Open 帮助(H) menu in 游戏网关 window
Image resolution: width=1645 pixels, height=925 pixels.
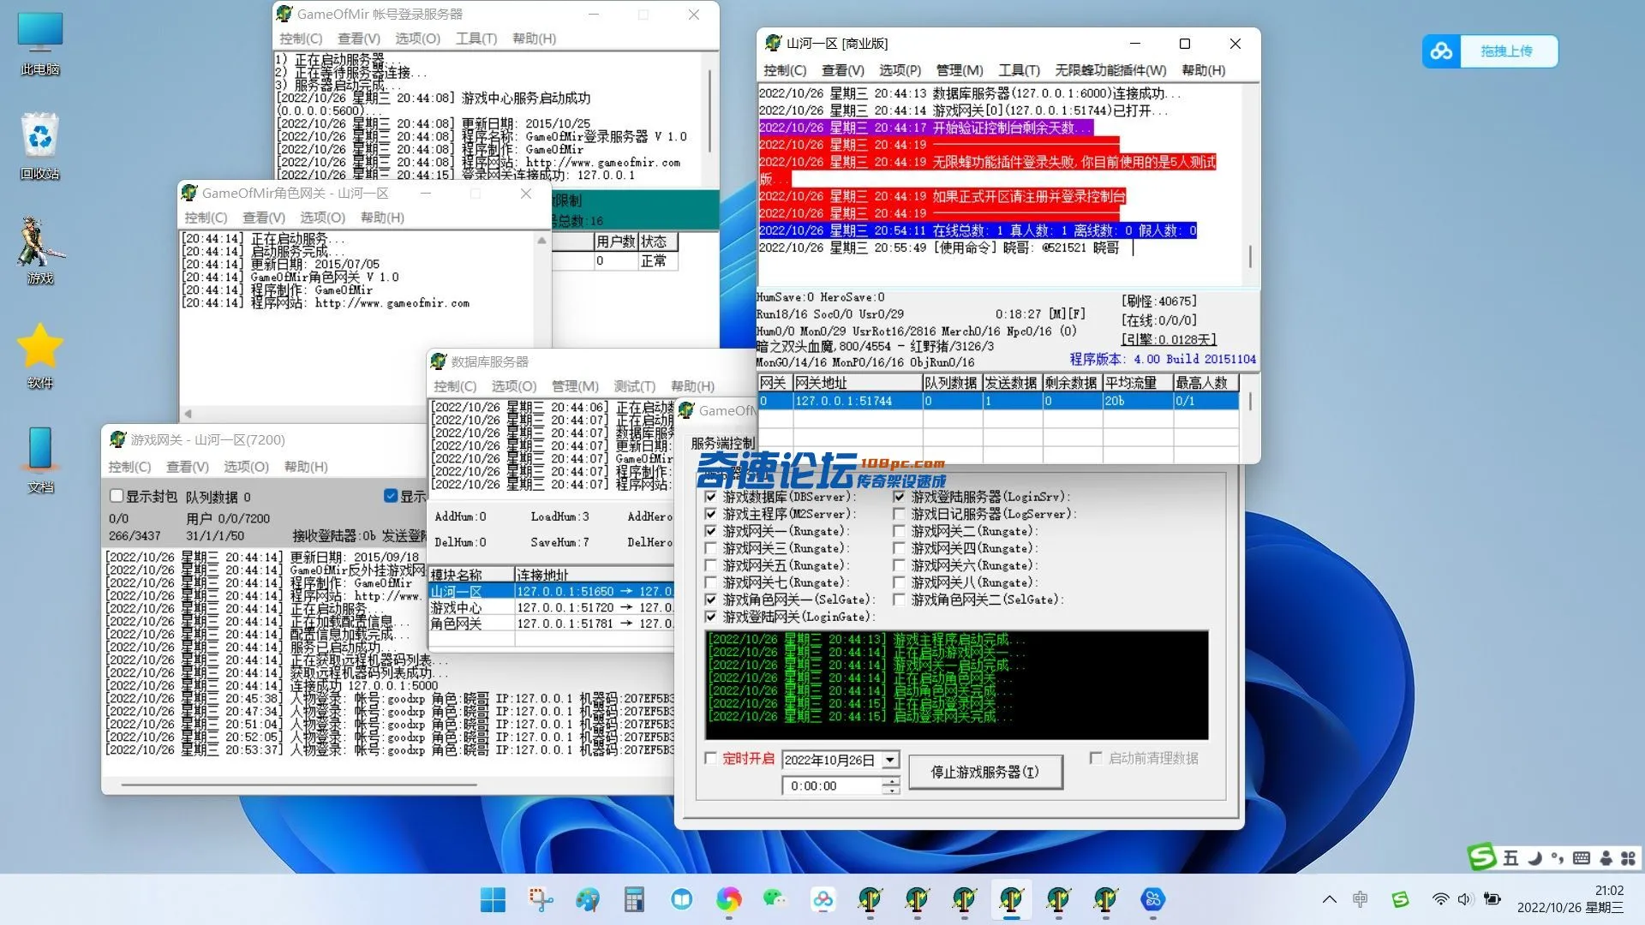click(x=306, y=467)
